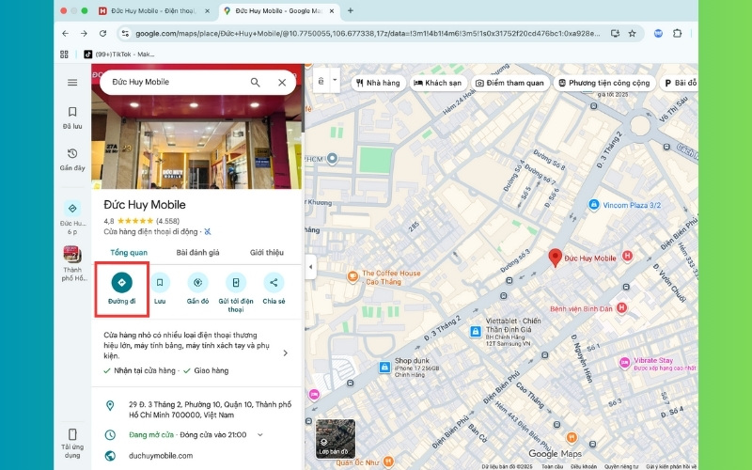
Task: Click the Quán Ốc Như marker
Action: (x=388, y=462)
